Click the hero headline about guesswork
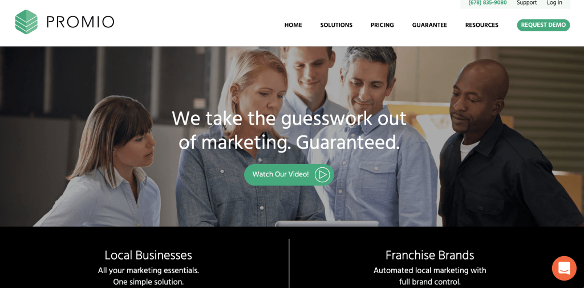This screenshot has width=584, height=288. click(289, 130)
